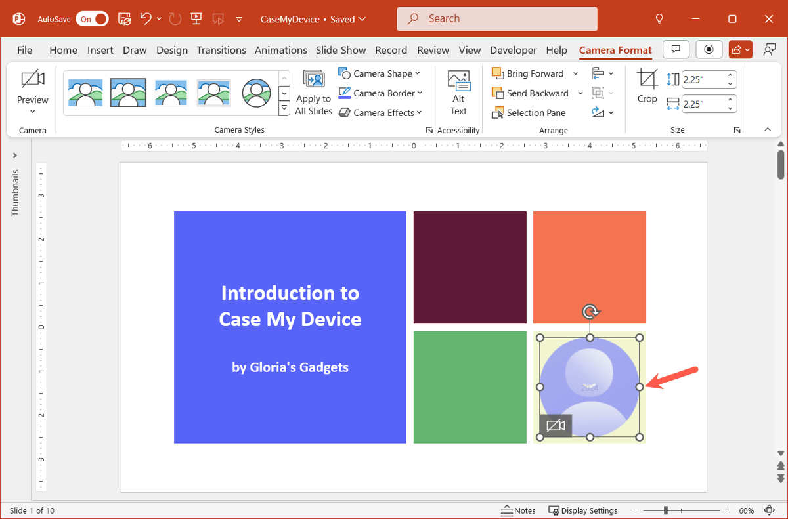
Task: Start presentation from beginning icon
Action: tap(196, 19)
